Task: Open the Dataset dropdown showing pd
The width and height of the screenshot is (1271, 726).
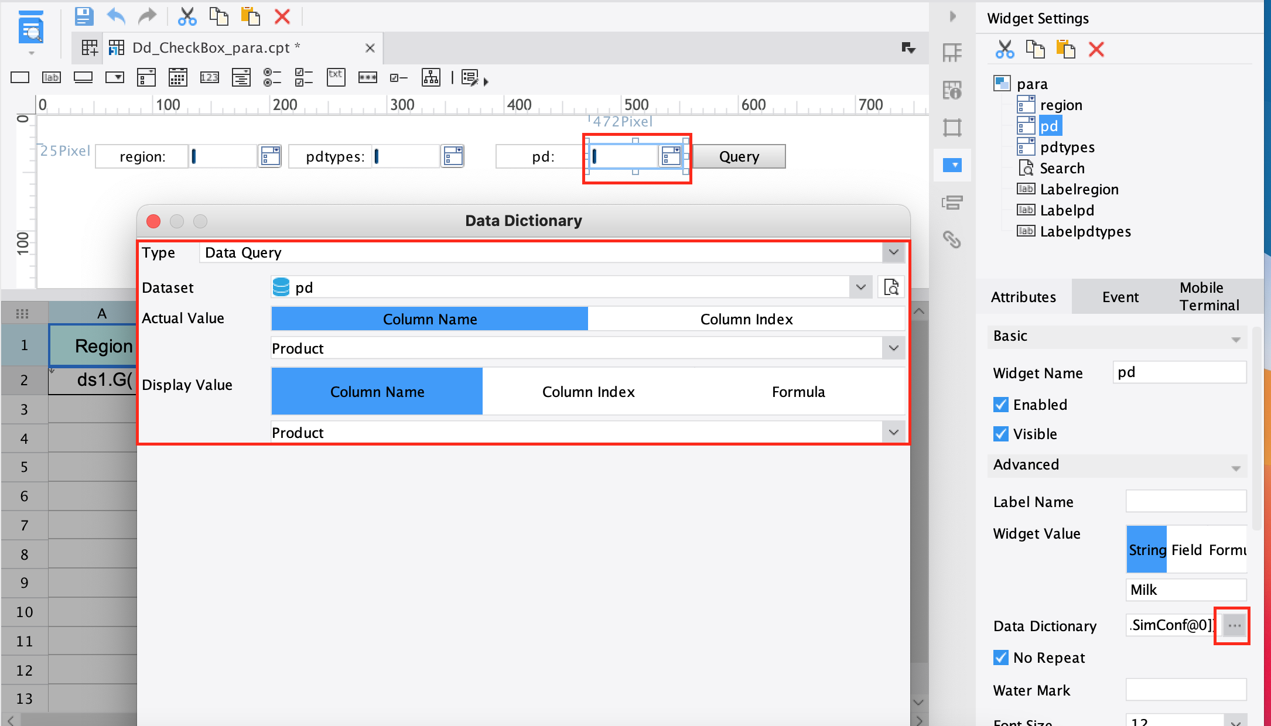Action: click(860, 287)
